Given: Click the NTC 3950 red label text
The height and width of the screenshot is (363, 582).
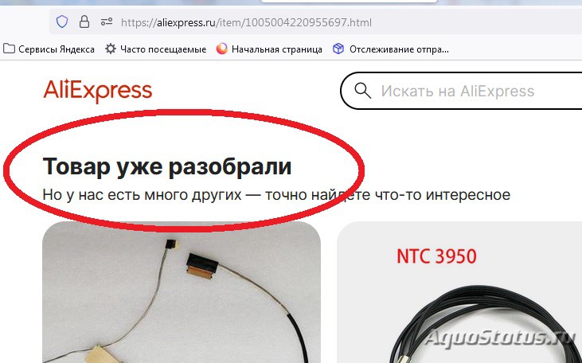Looking at the screenshot, I should tap(436, 256).
